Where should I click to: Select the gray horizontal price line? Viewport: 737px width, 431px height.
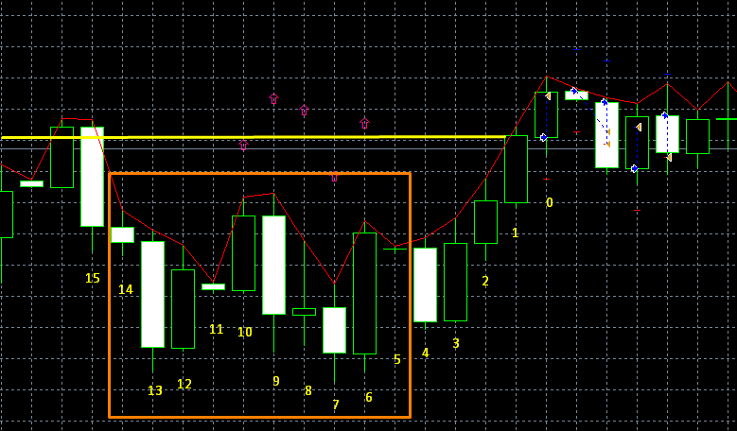(369, 148)
